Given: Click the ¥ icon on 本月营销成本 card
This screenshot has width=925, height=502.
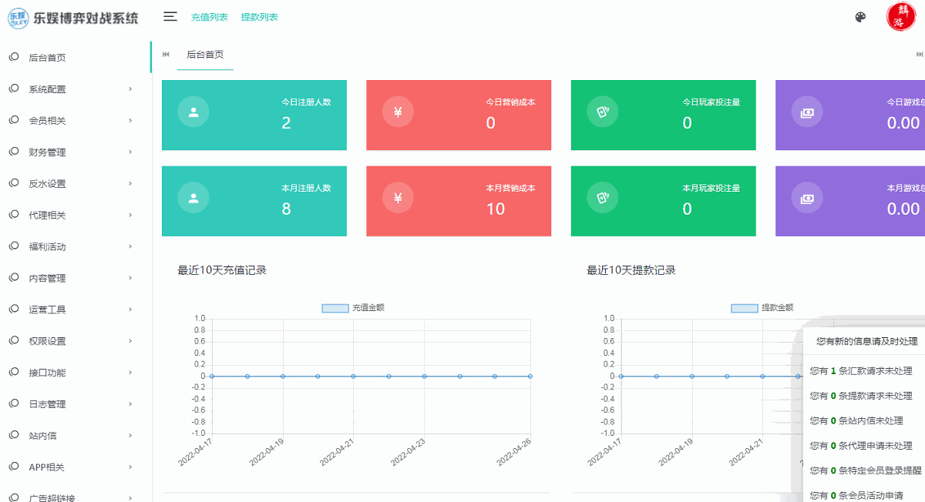Looking at the screenshot, I should [398, 197].
